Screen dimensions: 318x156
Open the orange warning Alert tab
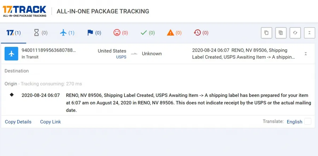[x=174, y=33]
